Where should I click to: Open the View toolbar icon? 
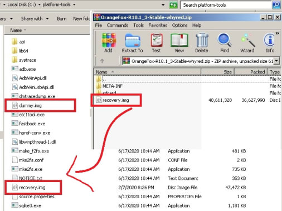click(x=179, y=43)
